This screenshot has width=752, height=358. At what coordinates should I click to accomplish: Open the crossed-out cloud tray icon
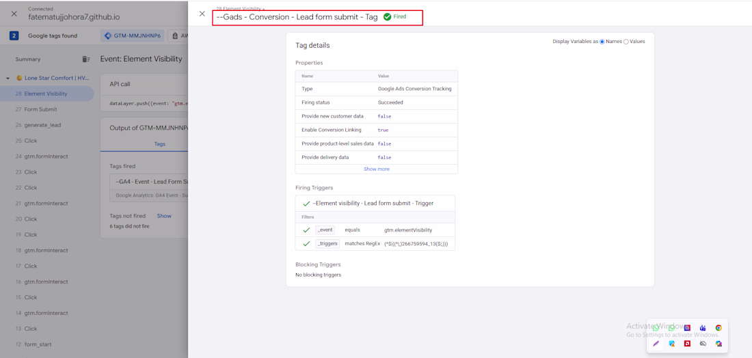pos(703,344)
